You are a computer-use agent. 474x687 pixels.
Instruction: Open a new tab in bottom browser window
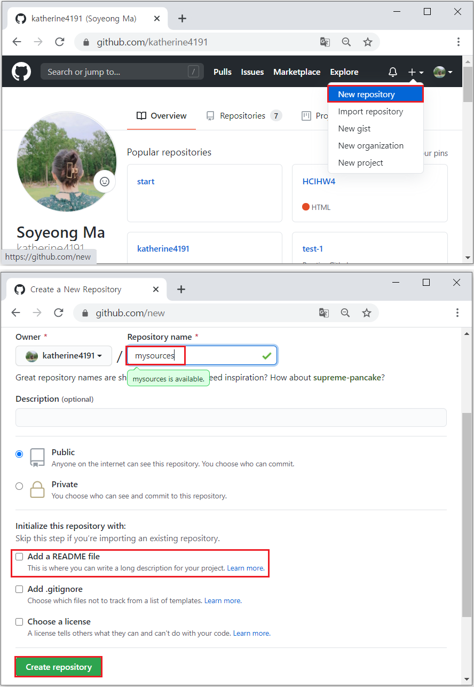[x=181, y=290]
